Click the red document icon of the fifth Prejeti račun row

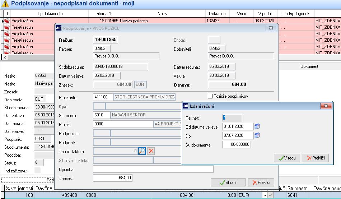coord(7,46)
